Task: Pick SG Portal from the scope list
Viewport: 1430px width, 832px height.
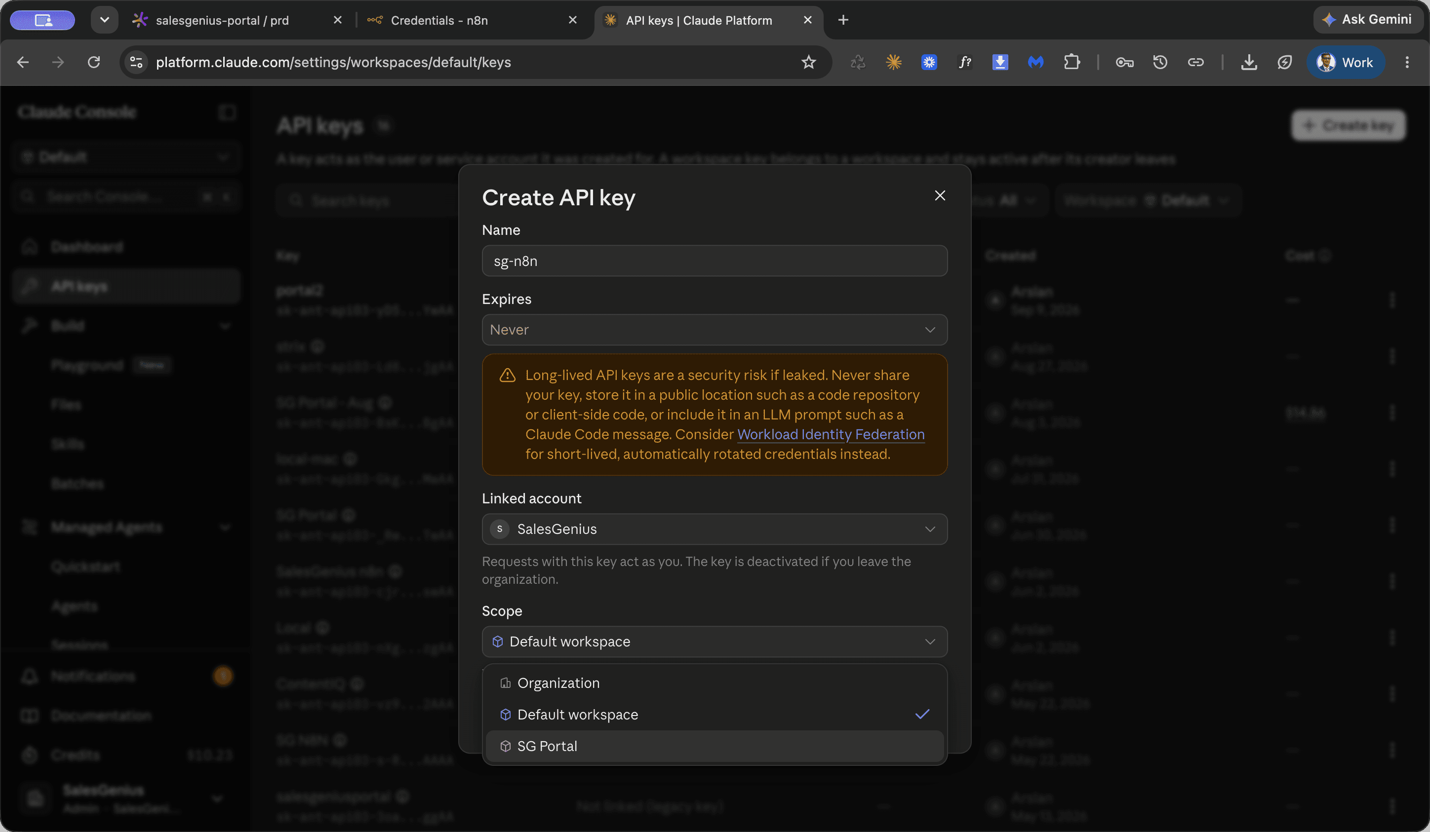Action: tap(715, 746)
